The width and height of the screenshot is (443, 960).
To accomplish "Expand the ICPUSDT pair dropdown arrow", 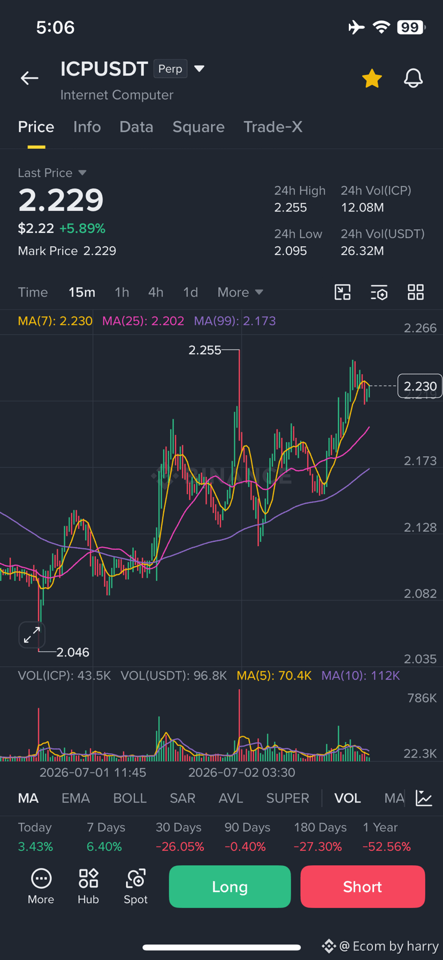I will 199,69.
